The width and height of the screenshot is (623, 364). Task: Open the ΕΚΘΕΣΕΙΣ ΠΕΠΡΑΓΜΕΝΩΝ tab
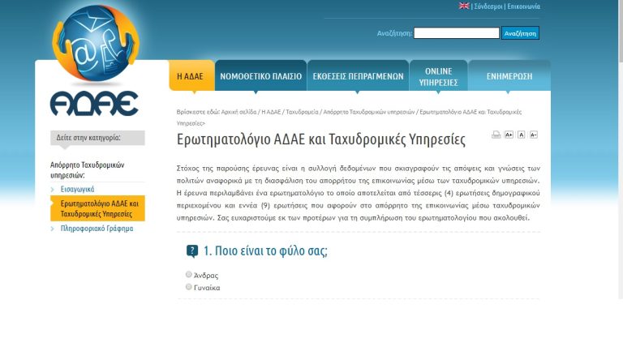[x=358, y=76]
